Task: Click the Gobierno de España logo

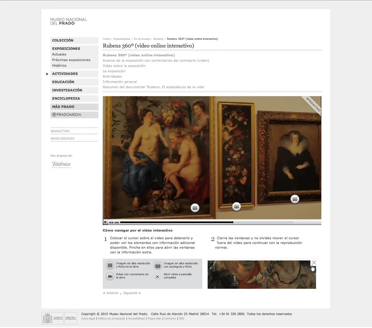Action: pos(53,318)
